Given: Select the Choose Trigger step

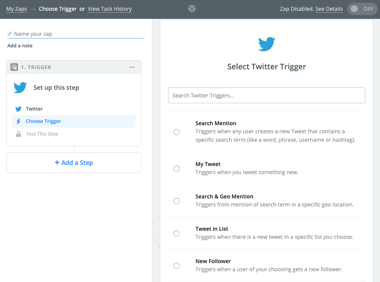Looking at the screenshot, I should click(x=74, y=121).
